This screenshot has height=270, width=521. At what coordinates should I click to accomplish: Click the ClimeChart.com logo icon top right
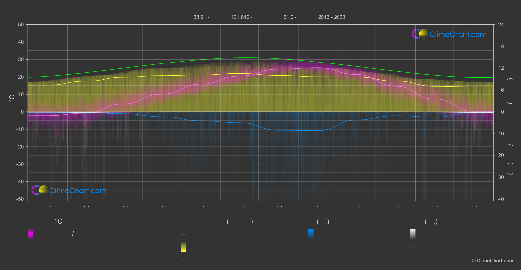pyautogui.click(x=420, y=34)
